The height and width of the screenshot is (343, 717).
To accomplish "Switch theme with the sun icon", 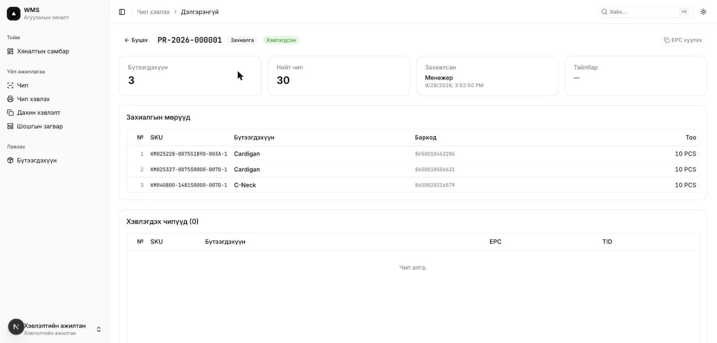I will pos(703,12).
